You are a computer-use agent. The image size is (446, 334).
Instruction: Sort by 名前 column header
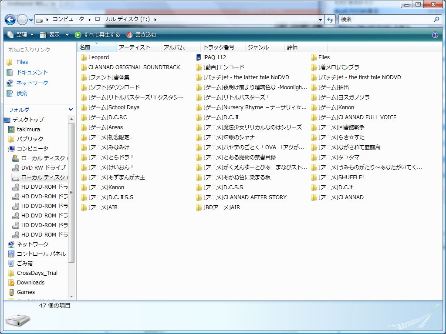(x=96, y=47)
